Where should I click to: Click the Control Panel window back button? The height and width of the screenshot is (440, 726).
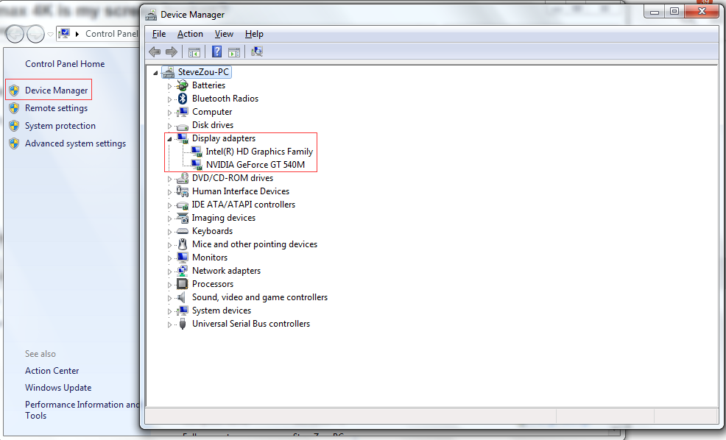pyautogui.click(x=15, y=34)
